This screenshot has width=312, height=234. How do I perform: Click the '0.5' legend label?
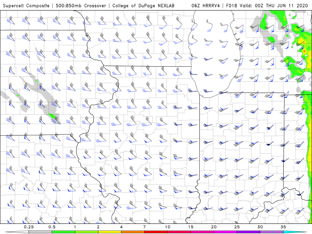pos(52,227)
